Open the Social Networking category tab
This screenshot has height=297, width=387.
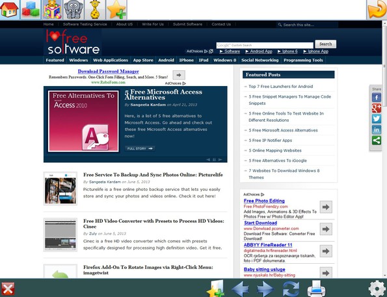coord(260,60)
